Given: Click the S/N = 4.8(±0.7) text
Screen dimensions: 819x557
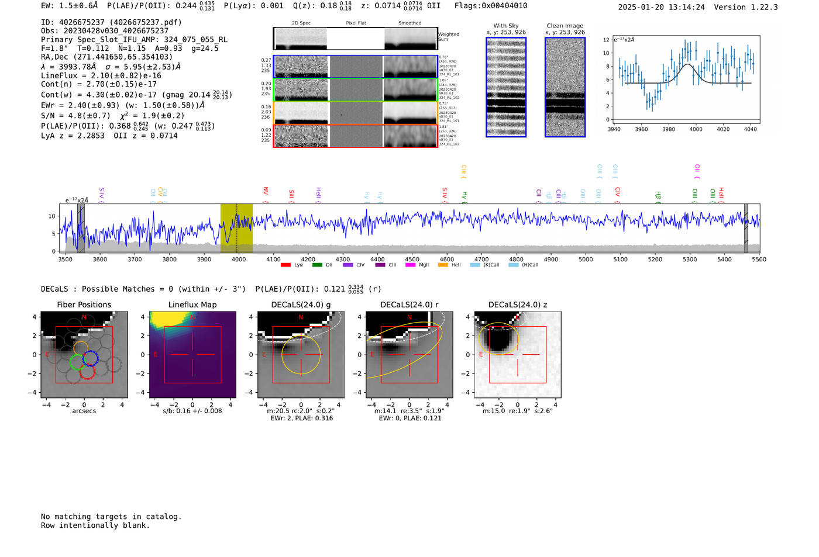Looking at the screenshot, I should pyautogui.click(x=75, y=116).
